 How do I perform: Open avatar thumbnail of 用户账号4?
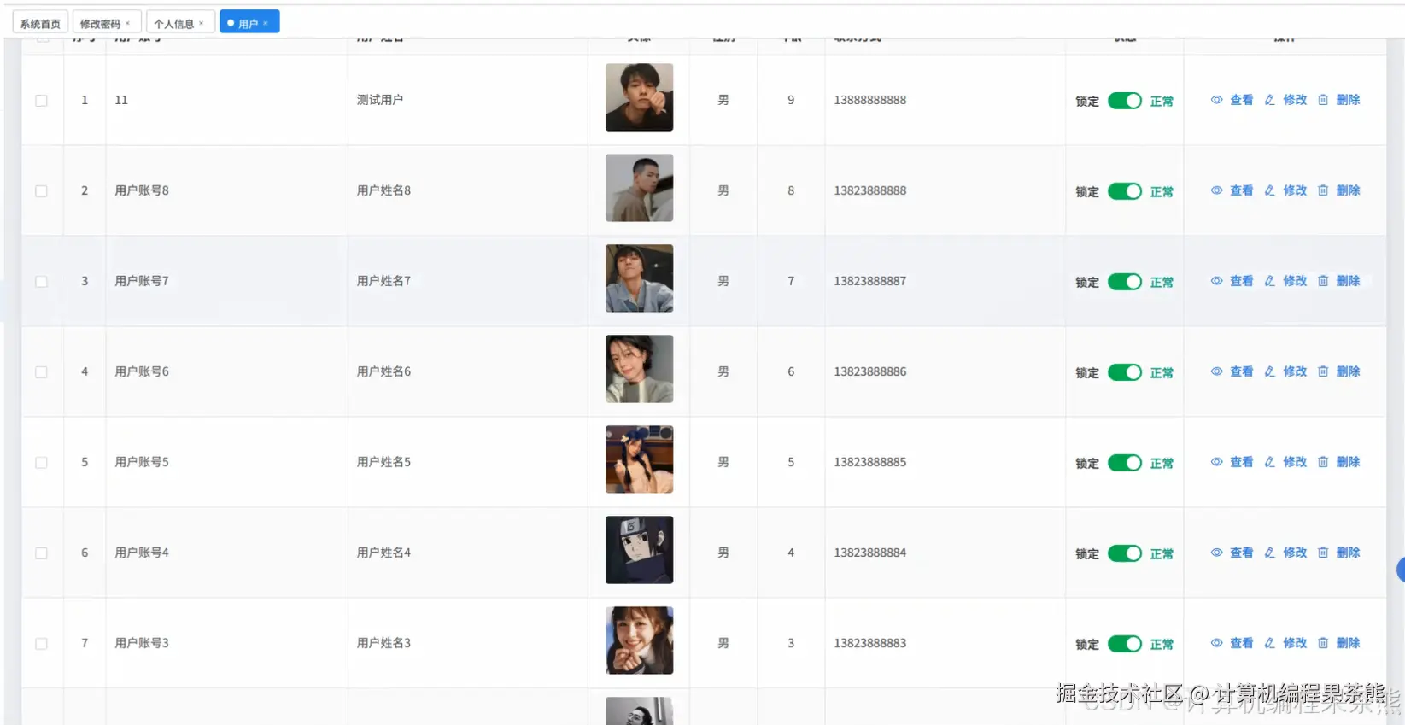tap(639, 550)
